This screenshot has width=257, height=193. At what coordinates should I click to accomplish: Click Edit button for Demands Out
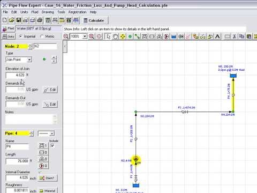point(50,104)
